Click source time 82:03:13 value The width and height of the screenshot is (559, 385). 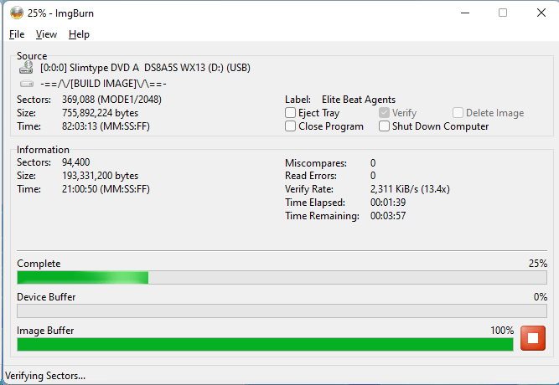pyautogui.click(x=106, y=126)
